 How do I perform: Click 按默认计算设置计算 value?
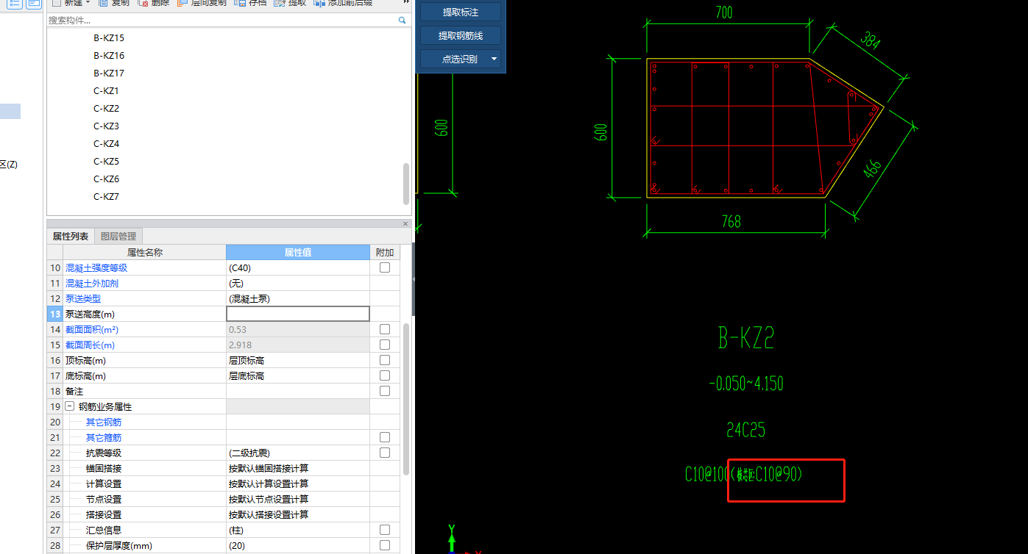(x=269, y=483)
